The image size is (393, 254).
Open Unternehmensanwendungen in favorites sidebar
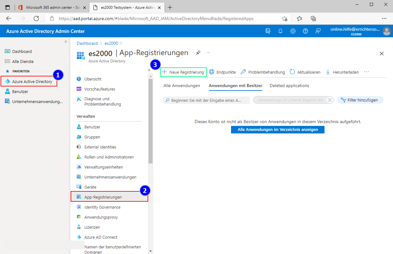[34, 101]
